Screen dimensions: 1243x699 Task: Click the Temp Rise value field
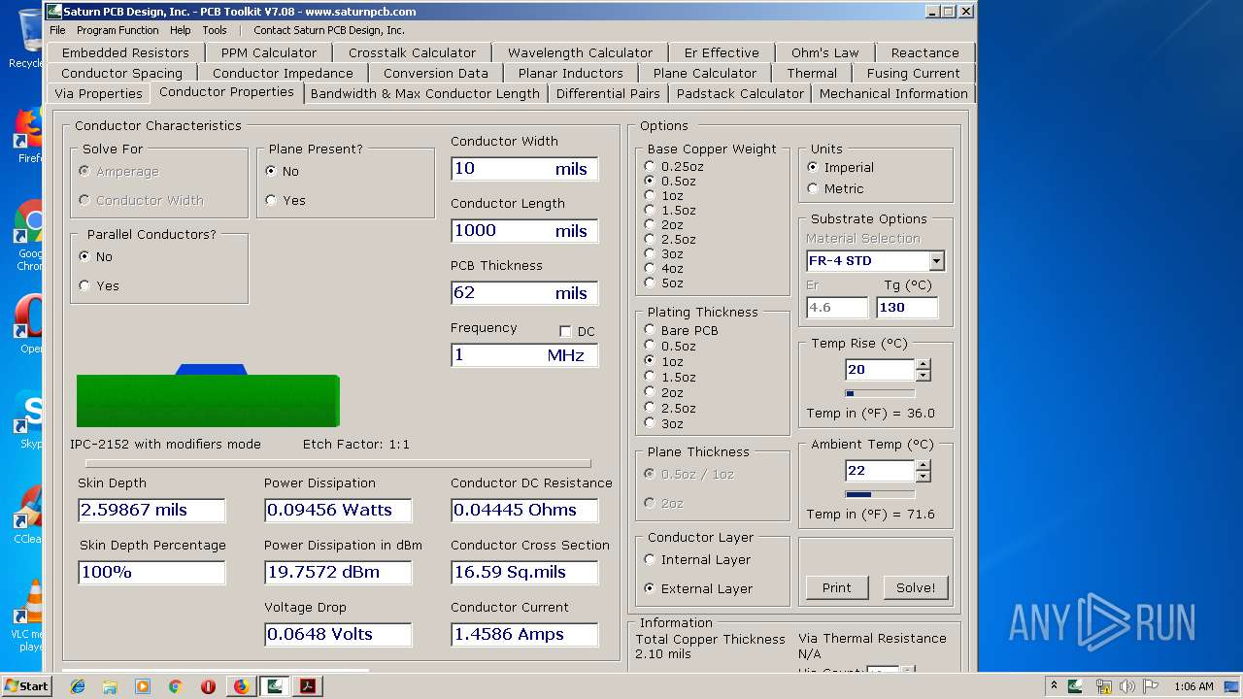coord(880,370)
